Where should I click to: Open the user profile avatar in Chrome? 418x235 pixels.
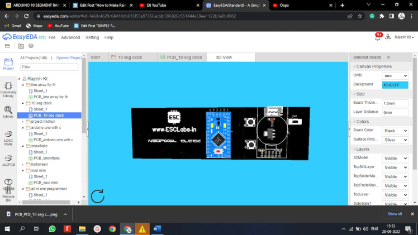coord(401,16)
